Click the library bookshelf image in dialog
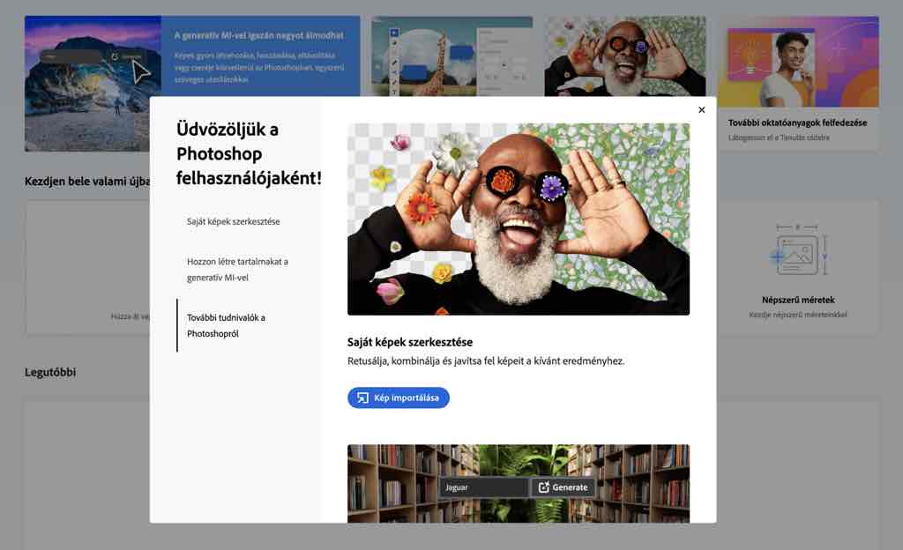 [519, 483]
